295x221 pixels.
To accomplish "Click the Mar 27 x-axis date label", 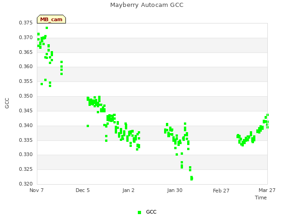I will [267, 190].
